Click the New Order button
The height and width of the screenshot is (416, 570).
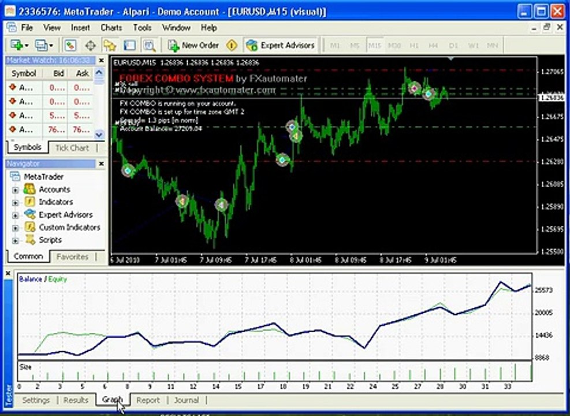193,46
